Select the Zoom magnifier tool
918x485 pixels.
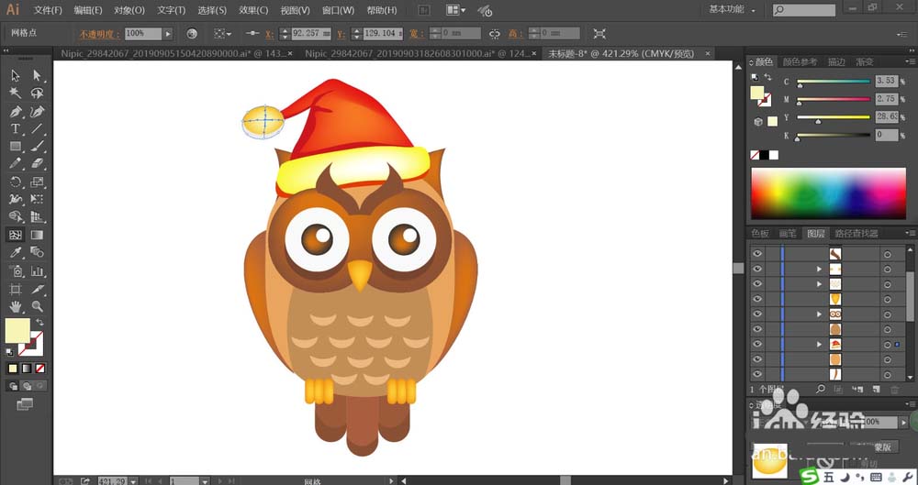(37, 306)
